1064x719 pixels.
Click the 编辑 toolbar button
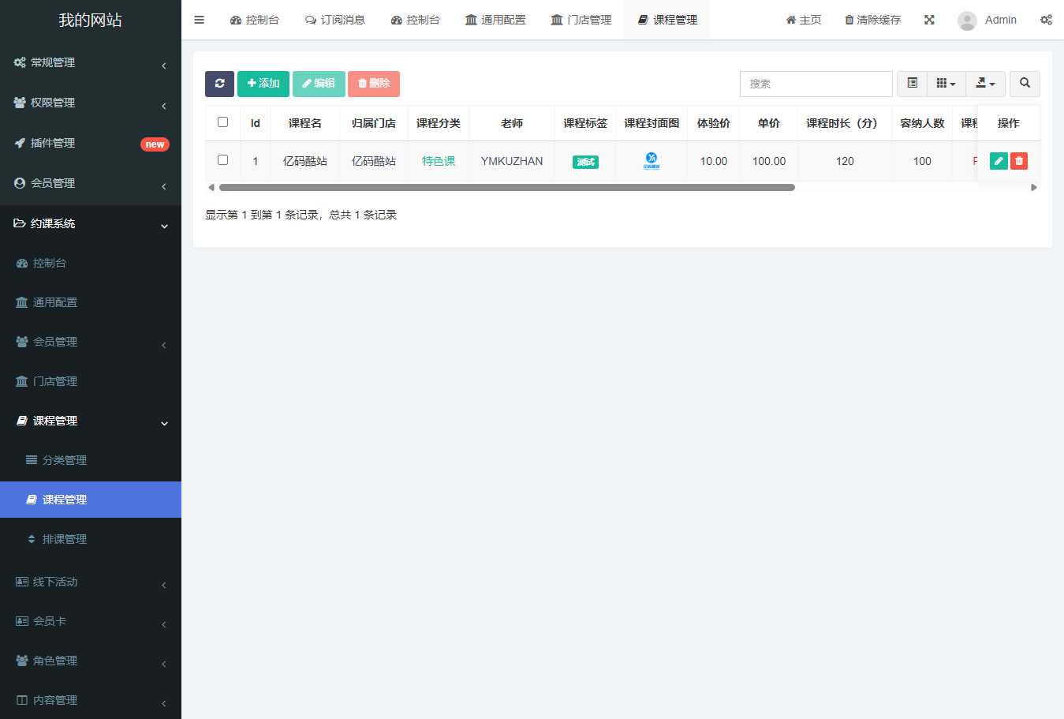coord(319,84)
